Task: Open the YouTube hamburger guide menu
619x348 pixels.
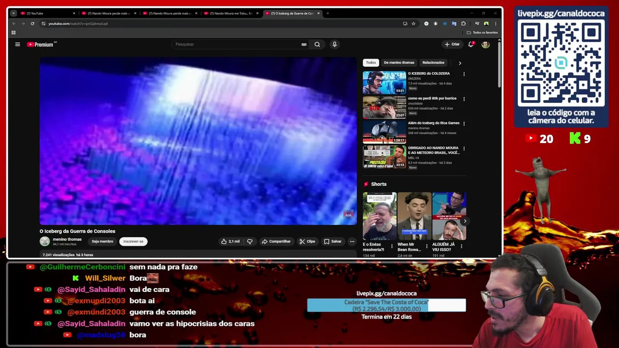Action: [17, 44]
